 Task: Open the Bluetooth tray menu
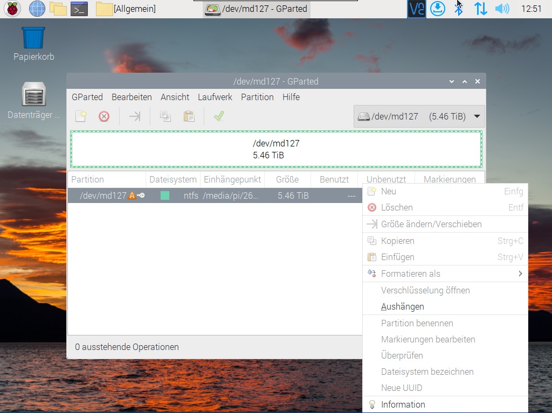(458, 9)
